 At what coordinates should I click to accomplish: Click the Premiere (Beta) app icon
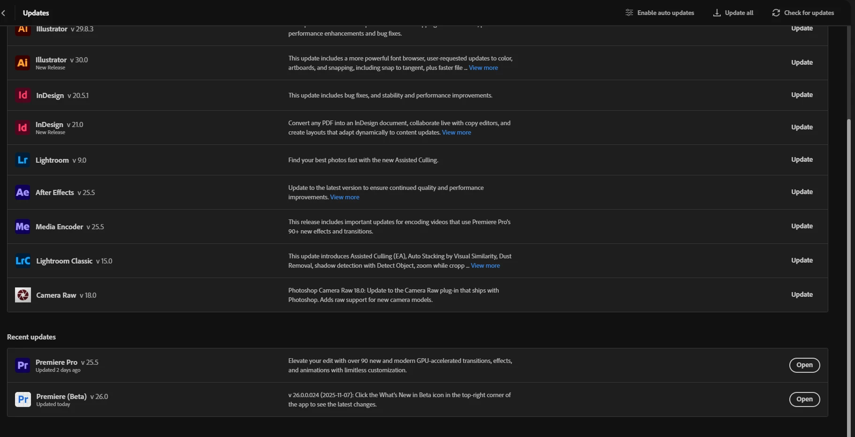coord(23,399)
